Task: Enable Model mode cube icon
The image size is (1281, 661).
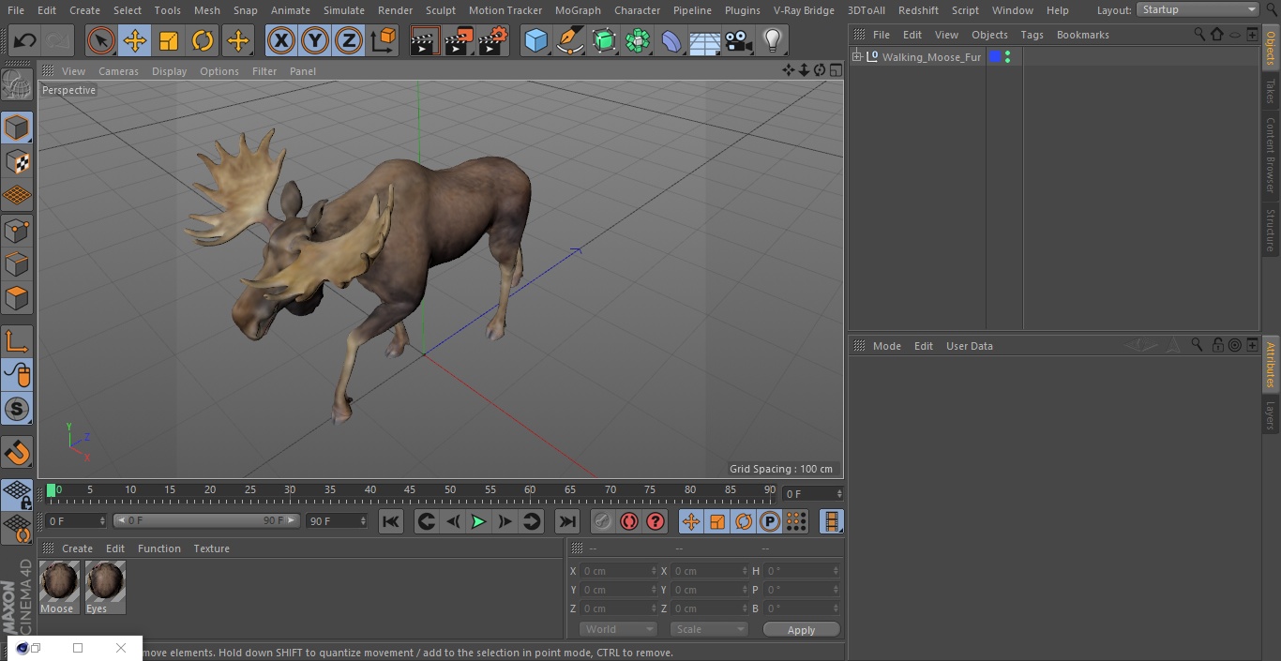Action: tap(17, 128)
